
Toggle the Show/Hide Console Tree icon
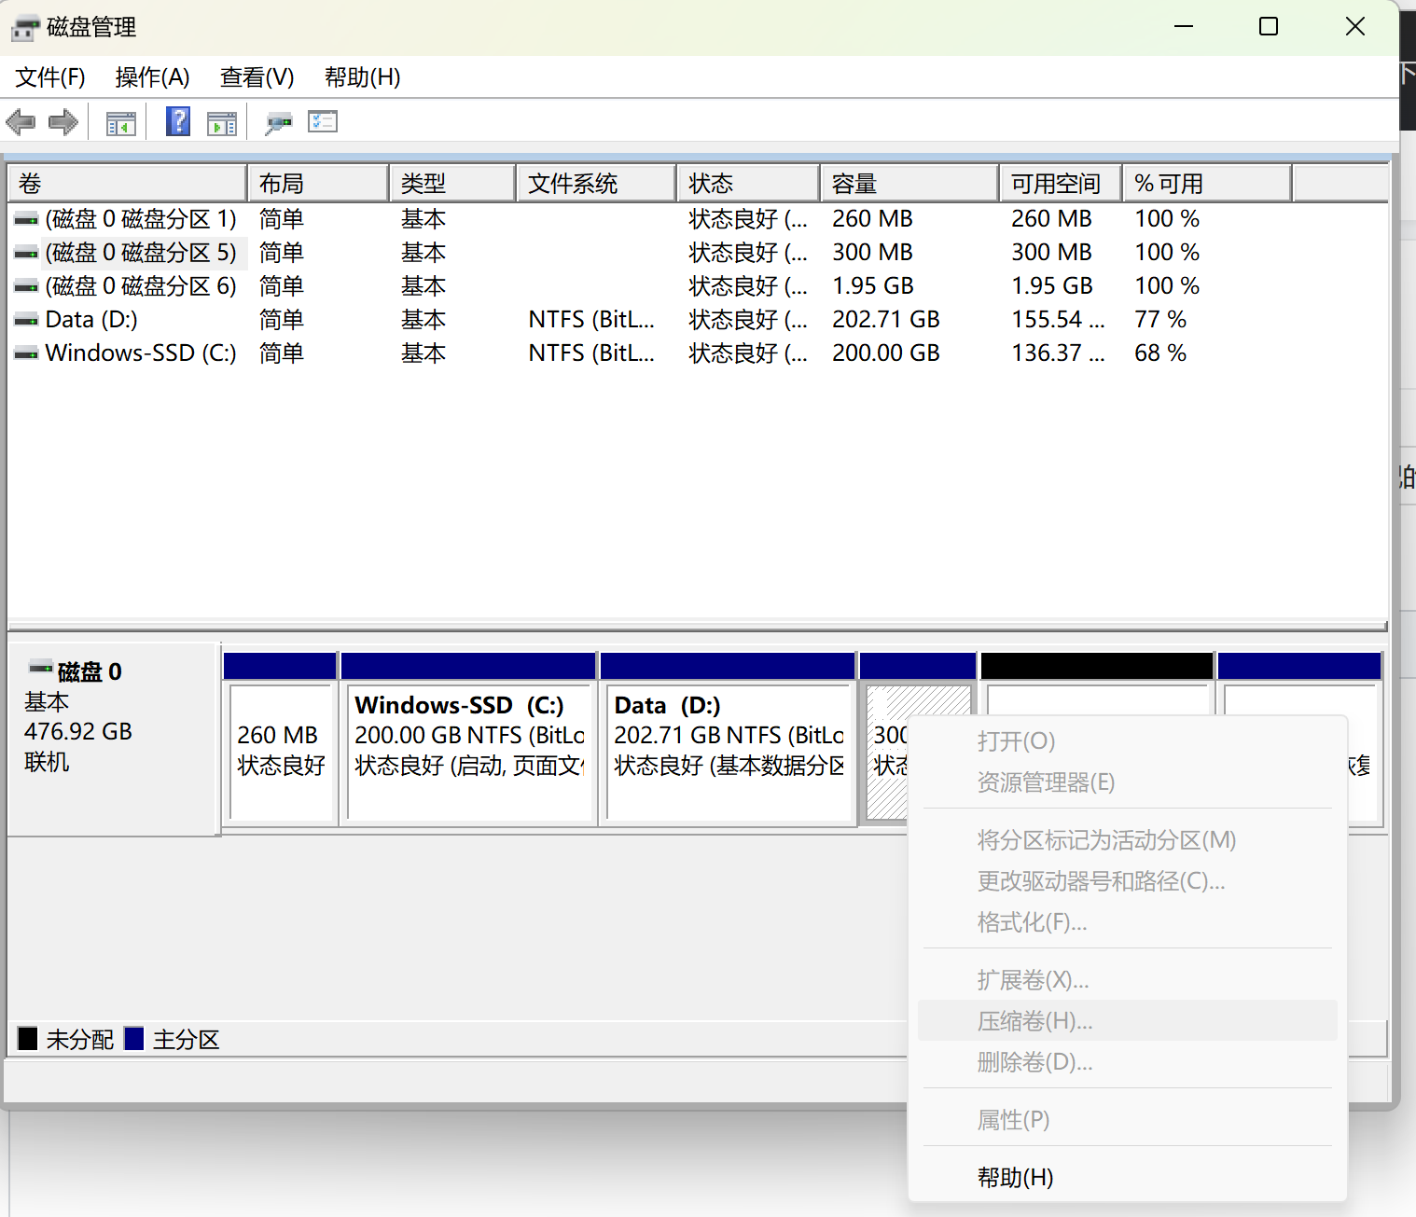(x=120, y=123)
